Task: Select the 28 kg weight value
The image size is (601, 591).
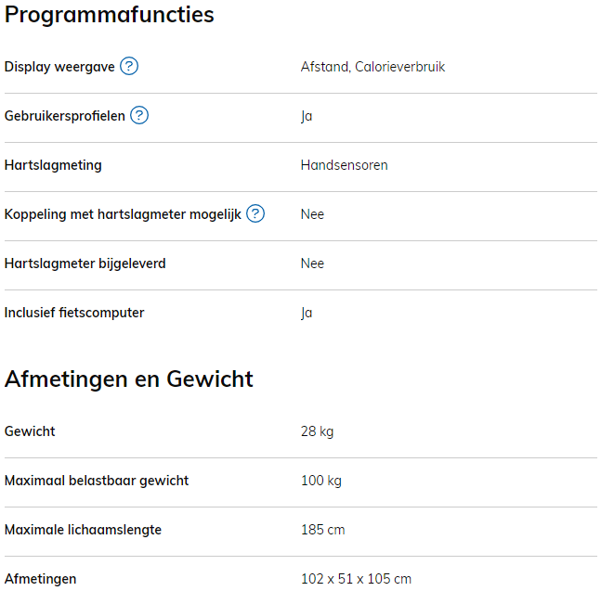Action: (x=317, y=431)
